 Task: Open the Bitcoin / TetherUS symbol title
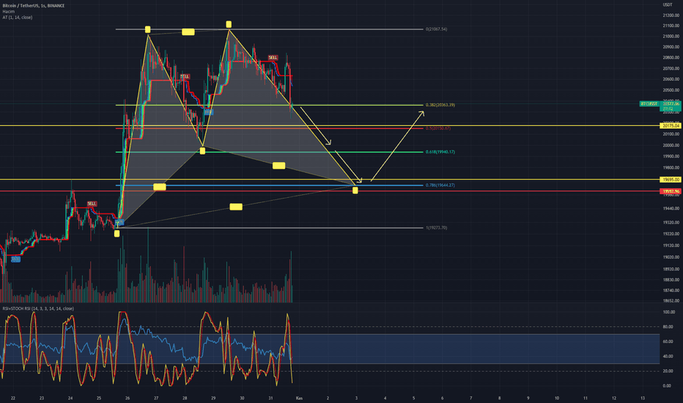pyautogui.click(x=34, y=6)
